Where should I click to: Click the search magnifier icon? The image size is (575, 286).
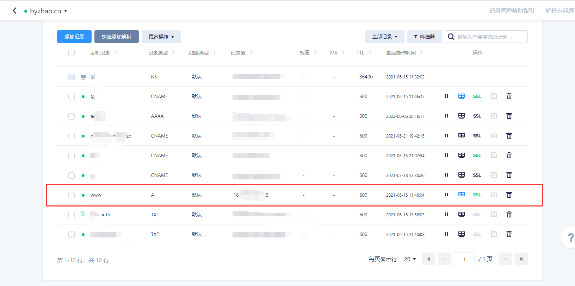[451, 37]
